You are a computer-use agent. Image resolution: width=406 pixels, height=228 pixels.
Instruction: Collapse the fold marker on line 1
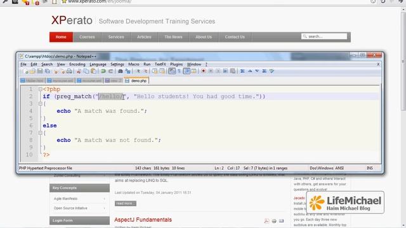pos(40,89)
